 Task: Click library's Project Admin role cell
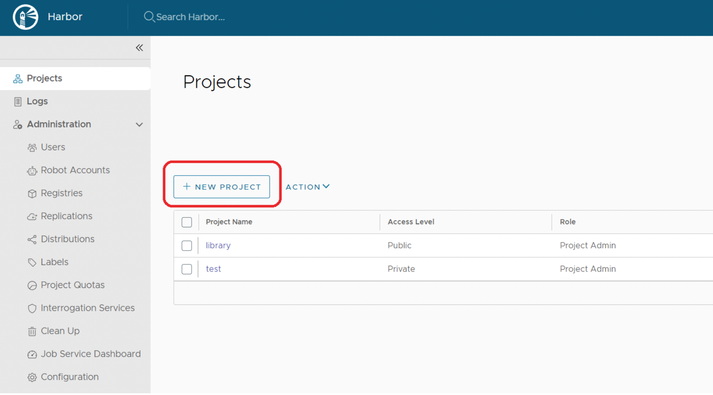tap(588, 246)
